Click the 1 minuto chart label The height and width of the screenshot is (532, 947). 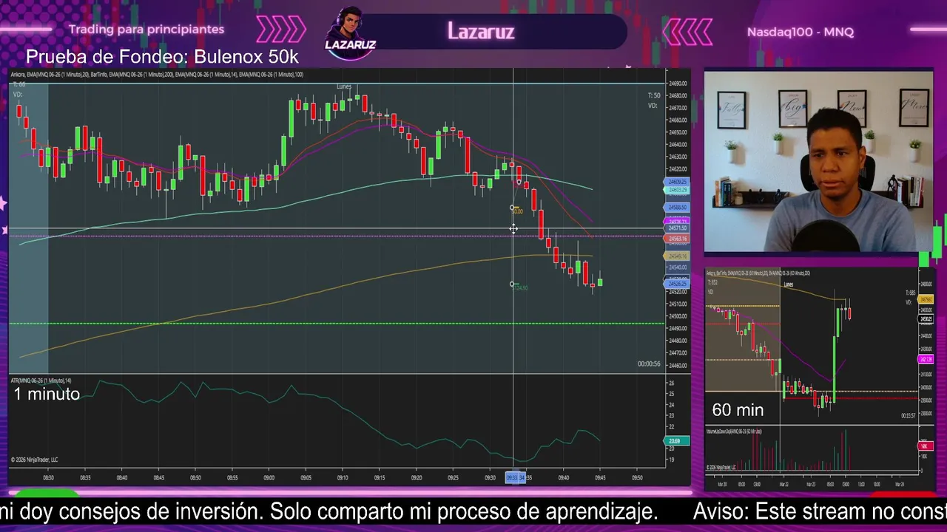point(47,394)
